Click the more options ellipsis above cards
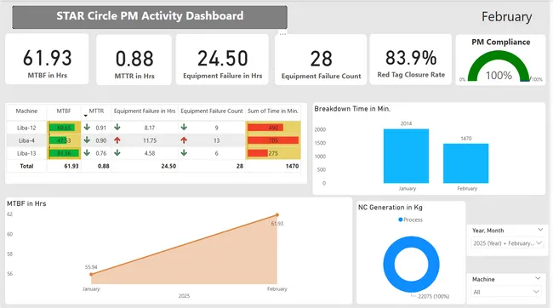Viewport: 553px width, 308px height. pyautogui.click(x=282, y=34)
